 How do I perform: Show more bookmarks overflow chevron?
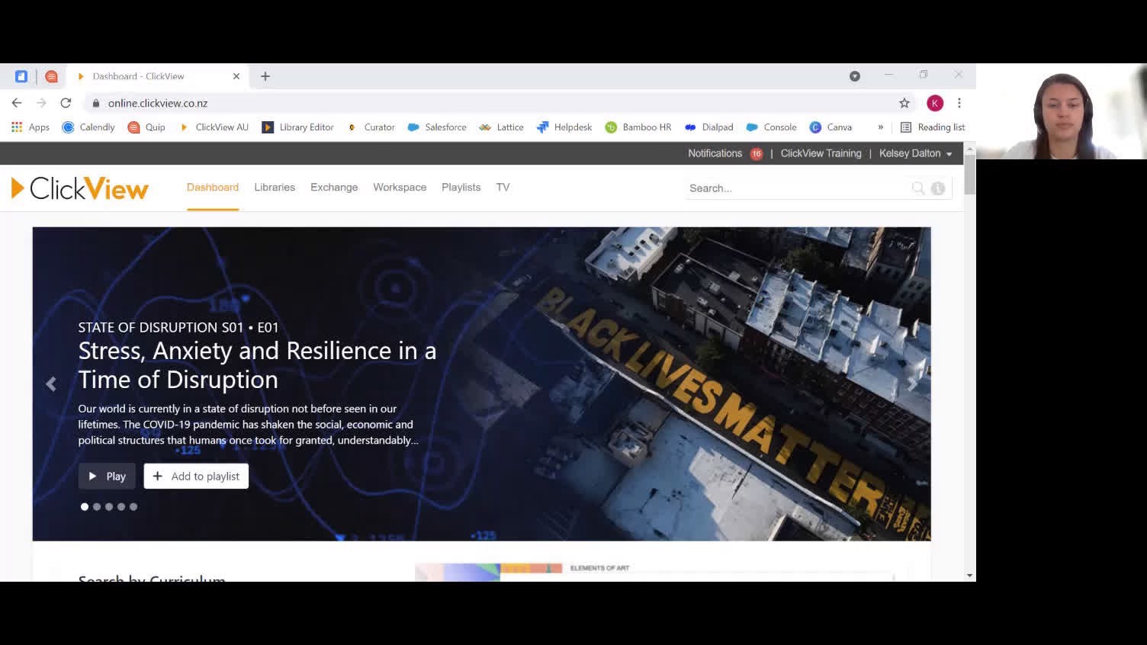880,127
